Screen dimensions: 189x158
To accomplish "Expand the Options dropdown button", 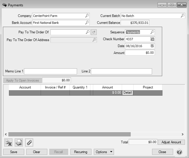I will [x=104, y=152].
